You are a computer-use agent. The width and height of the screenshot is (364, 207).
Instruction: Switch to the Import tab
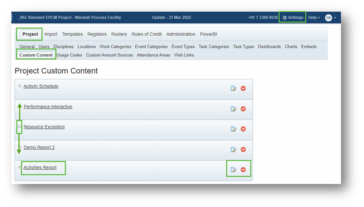pyautogui.click(x=51, y=34)
